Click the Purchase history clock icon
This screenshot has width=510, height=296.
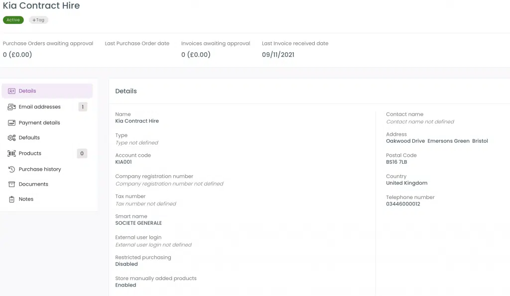tap(12, 169)
